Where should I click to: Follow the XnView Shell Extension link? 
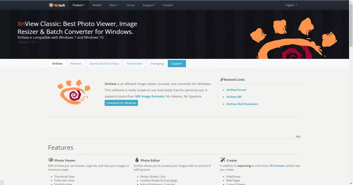(x=242, y=104)
